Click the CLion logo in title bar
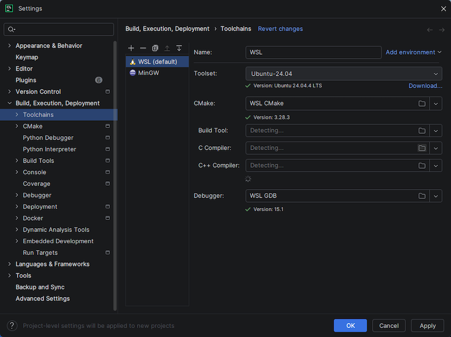The width and height of the screenshot is (451, 337). tap(9, 8)
